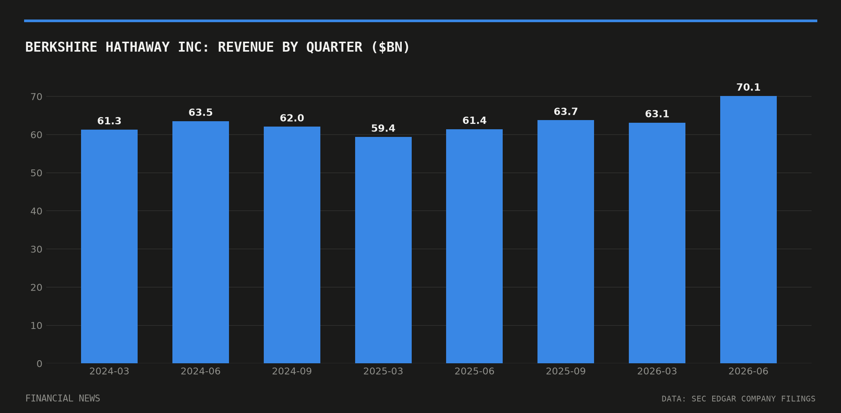Viewport: 841px width, 413px height.
Task: Select the y-axis tick 40
Action: 36,211
